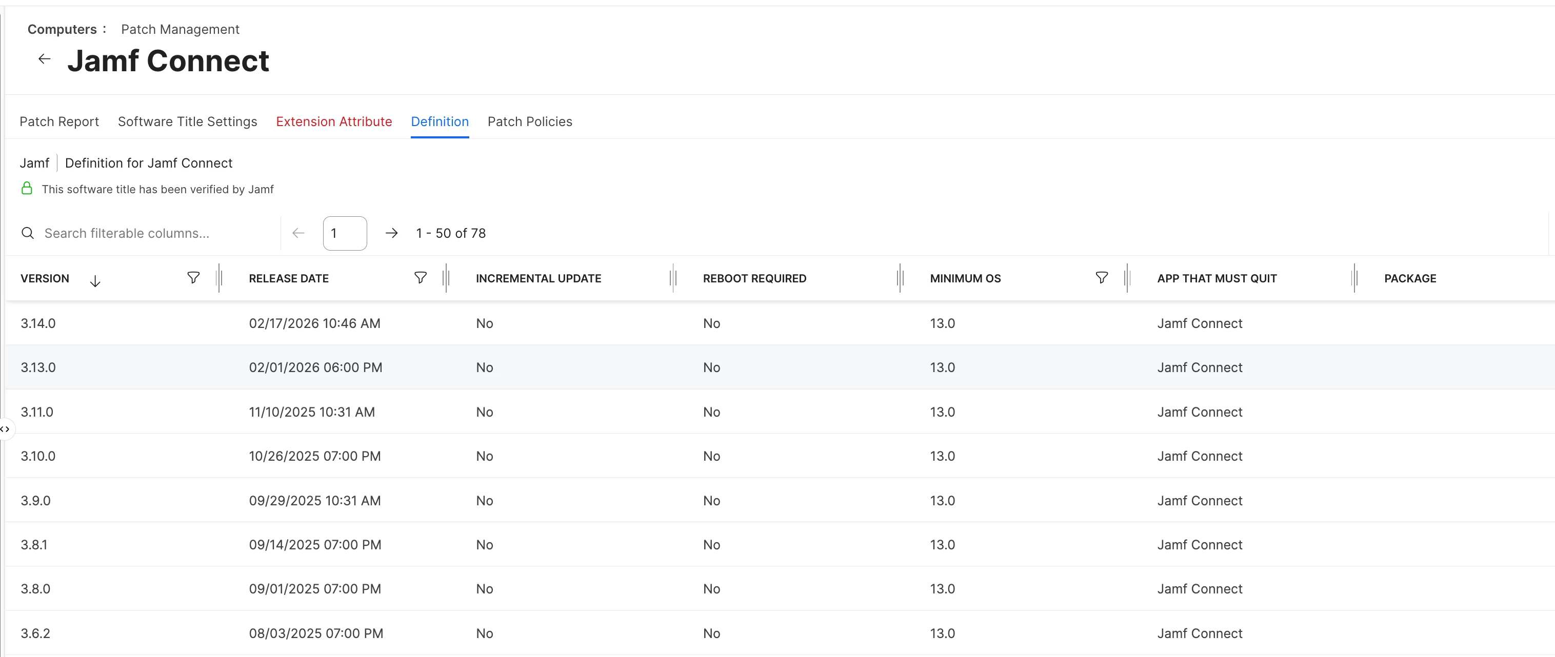Click the Patch Management breadcrumb
Screen dimensions: 1555x657
[180, 30]
